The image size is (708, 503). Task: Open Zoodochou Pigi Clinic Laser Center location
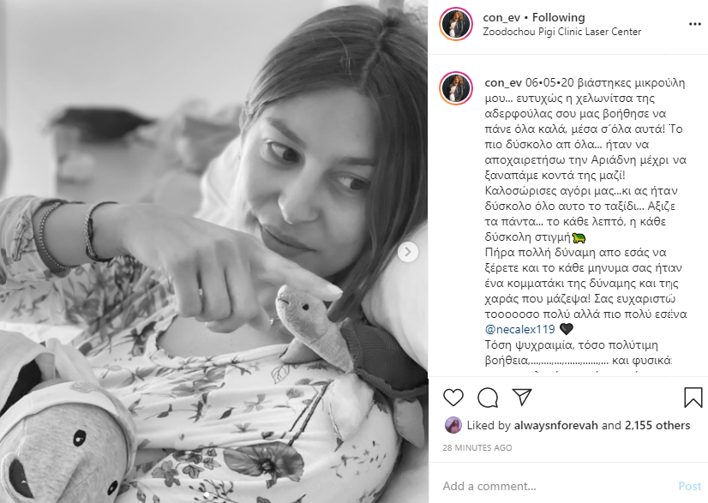tap(561, 32)
